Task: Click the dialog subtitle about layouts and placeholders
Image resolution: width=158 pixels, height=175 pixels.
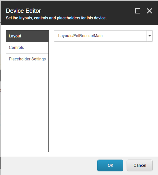Action: point(56,18)
